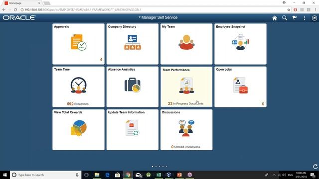Expand the Manager Self Service homepage dropdown
Viewport: 319px width, 179px height.
(158, 18)
